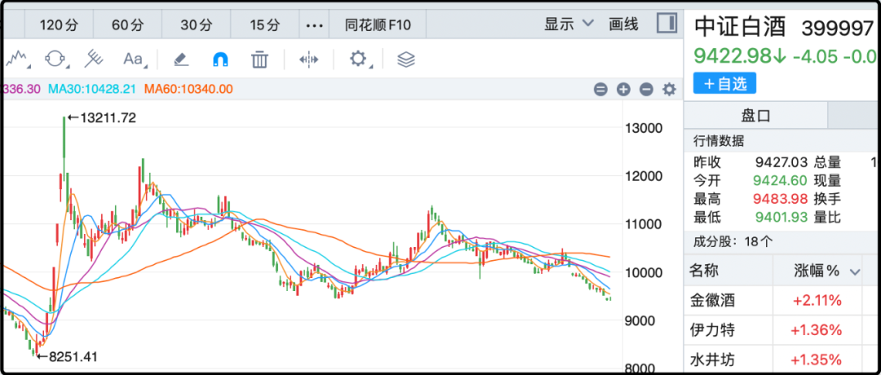Switch to the 60分 period tab
This screenshot has width=881, height=375.
pos(127,24)
